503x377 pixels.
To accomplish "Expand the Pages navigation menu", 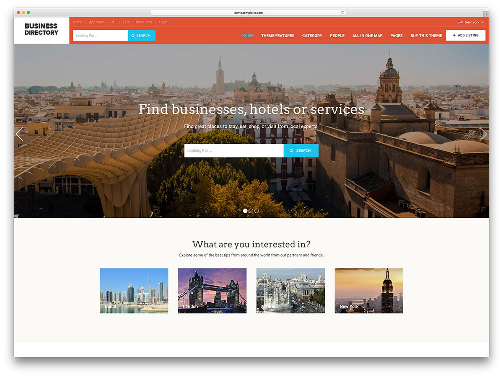I will [396, 36].
